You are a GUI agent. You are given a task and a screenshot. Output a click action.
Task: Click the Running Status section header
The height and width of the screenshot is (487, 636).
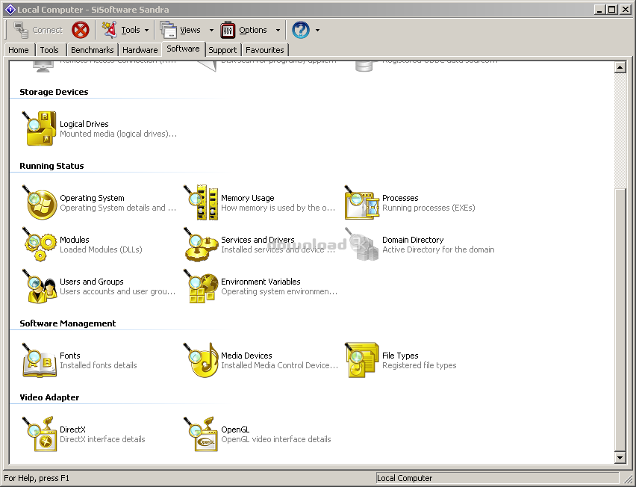click(52, 166)
